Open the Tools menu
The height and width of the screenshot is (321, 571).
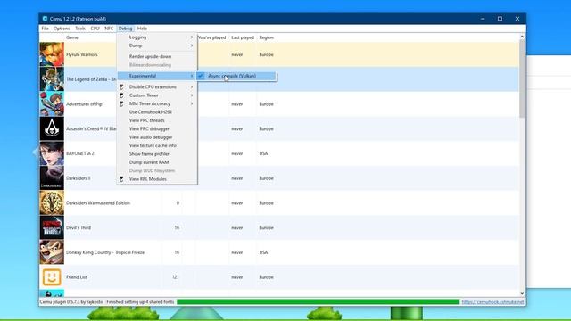click(x=80, y=29)
